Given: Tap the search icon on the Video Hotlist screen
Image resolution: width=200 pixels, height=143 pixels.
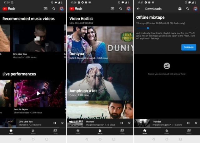Looking at the screenshot, I should pyautogui.click(x=121, y=9).
